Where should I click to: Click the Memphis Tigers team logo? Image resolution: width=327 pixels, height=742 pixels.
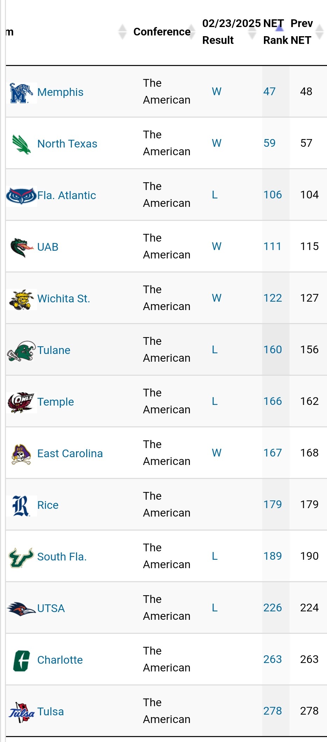[21, 93]
